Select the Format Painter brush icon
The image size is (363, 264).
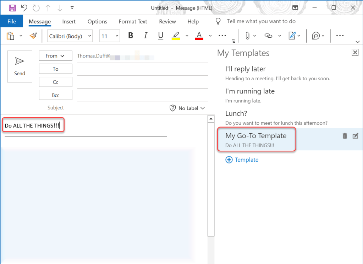pos(33,36)
